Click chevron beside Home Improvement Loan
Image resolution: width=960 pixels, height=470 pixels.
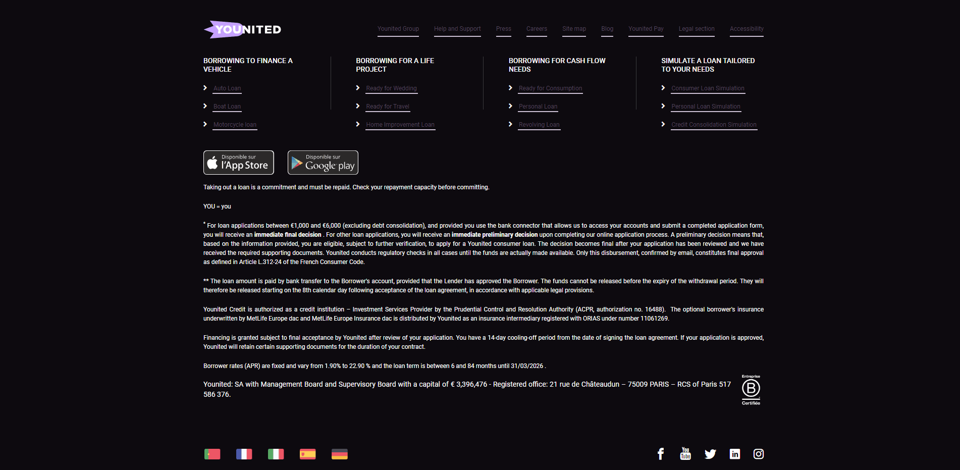point(358,124)
